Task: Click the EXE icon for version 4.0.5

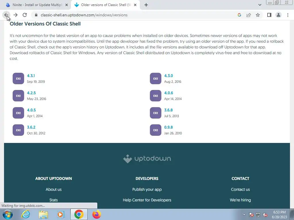Action: 18,113
